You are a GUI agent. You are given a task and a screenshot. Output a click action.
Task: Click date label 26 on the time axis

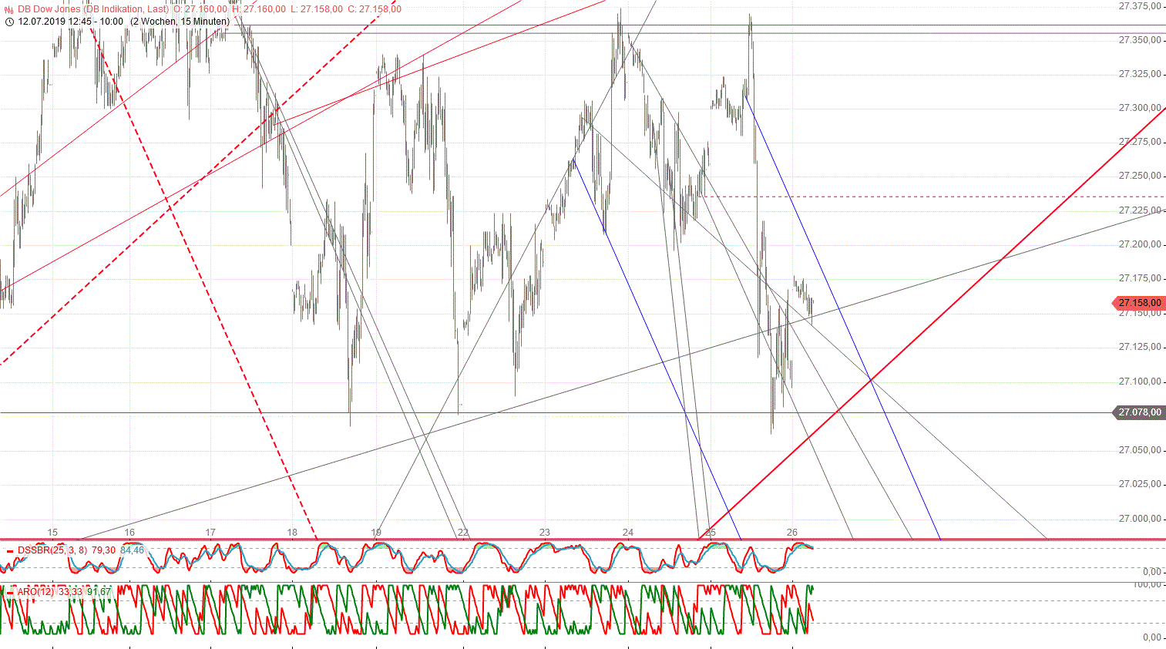pos(792,533)
